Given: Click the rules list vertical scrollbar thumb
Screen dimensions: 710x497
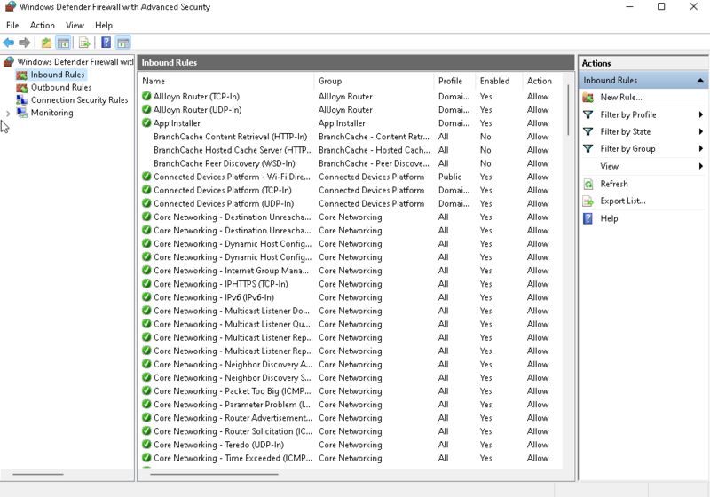Looking at the screenshot, I should pos(568,110).
